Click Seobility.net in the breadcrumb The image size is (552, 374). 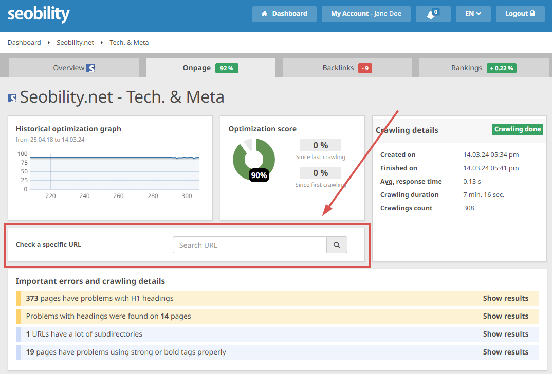[75, 43]
